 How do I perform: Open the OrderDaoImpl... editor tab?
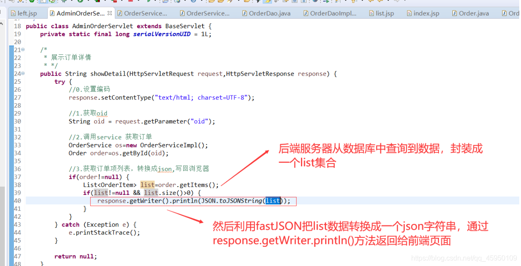(x=329, y=13)
